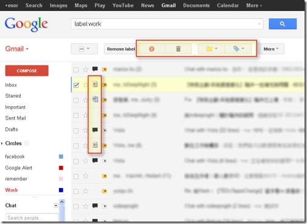Toggle importance marker on first mail row
307x224 pixels.
[x=105, y=70]
